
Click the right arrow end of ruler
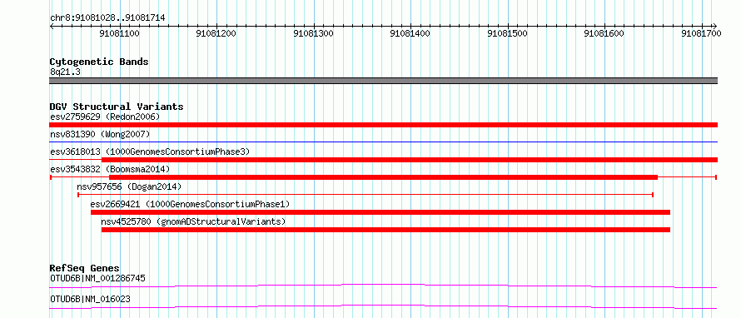click(715, 26)
